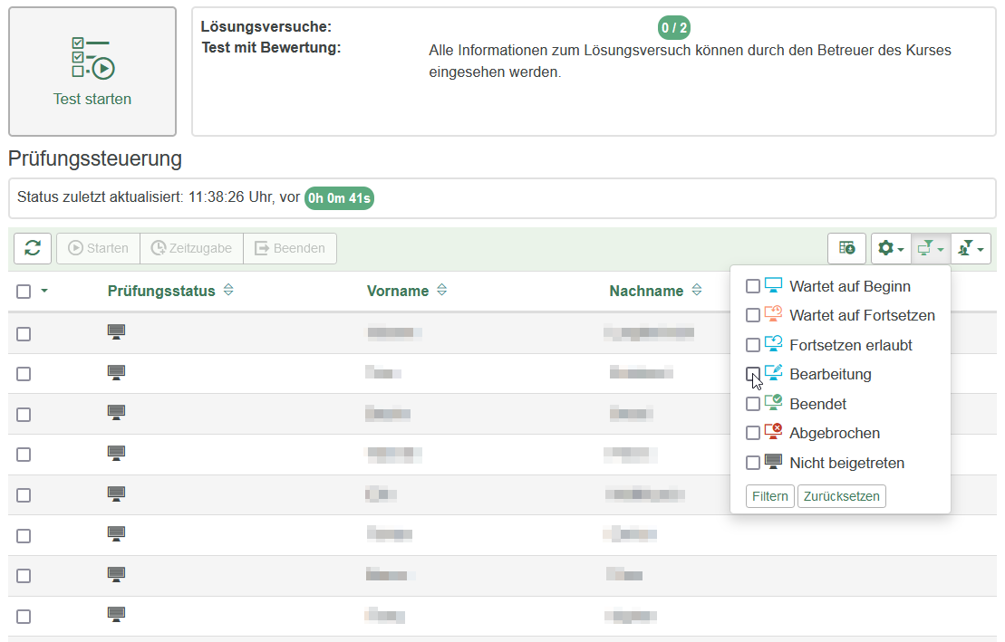This screenshot has height=642, width=1005.
Task: Open the participant filter dropdown
Action: tap(971, 248)
